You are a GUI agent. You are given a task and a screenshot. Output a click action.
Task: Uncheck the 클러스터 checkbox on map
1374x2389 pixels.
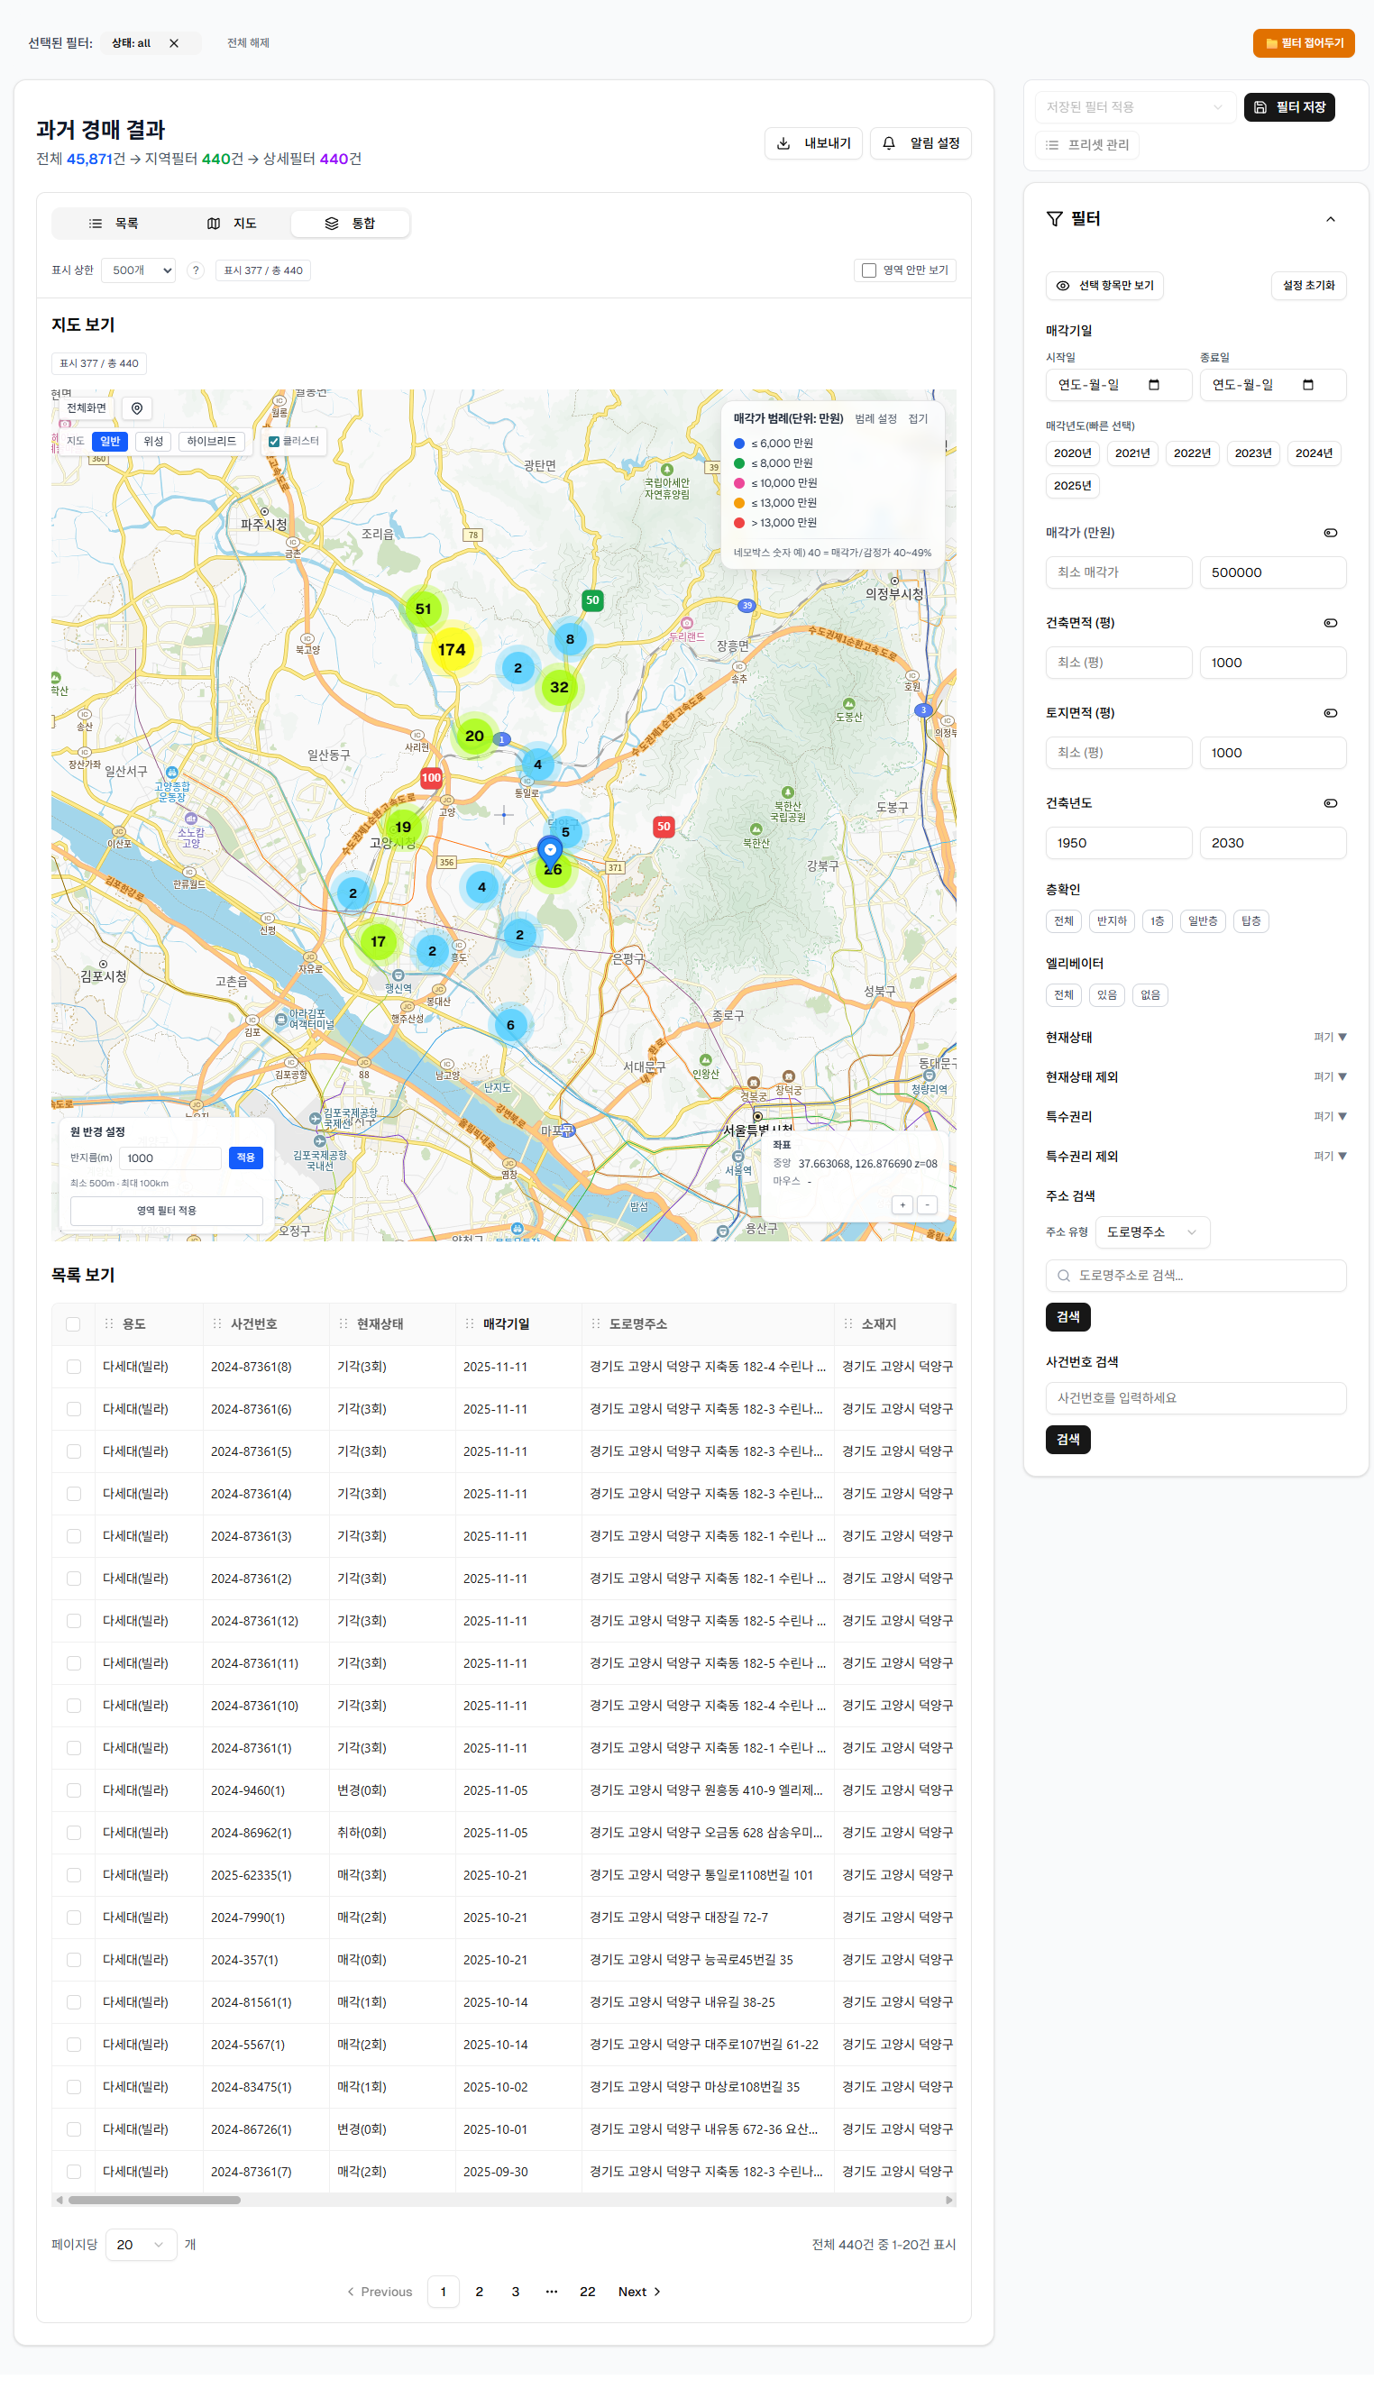[x=274, y=442]
